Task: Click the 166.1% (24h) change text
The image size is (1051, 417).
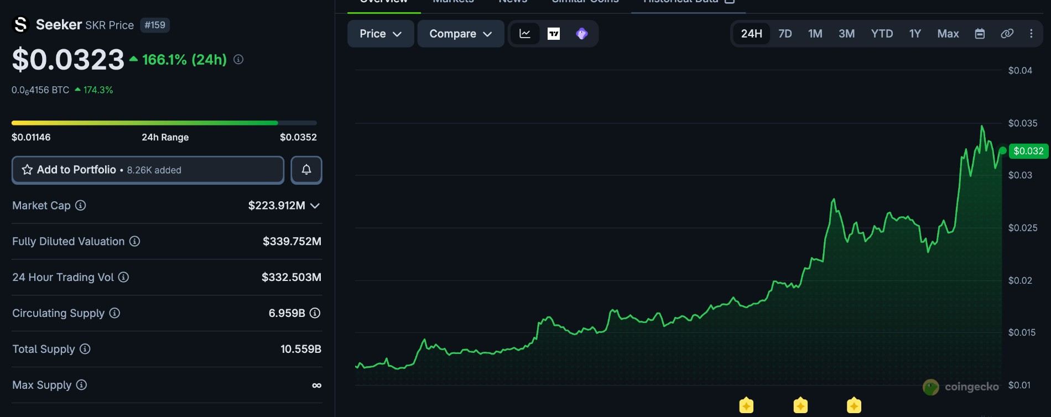Action: (184, 60)
